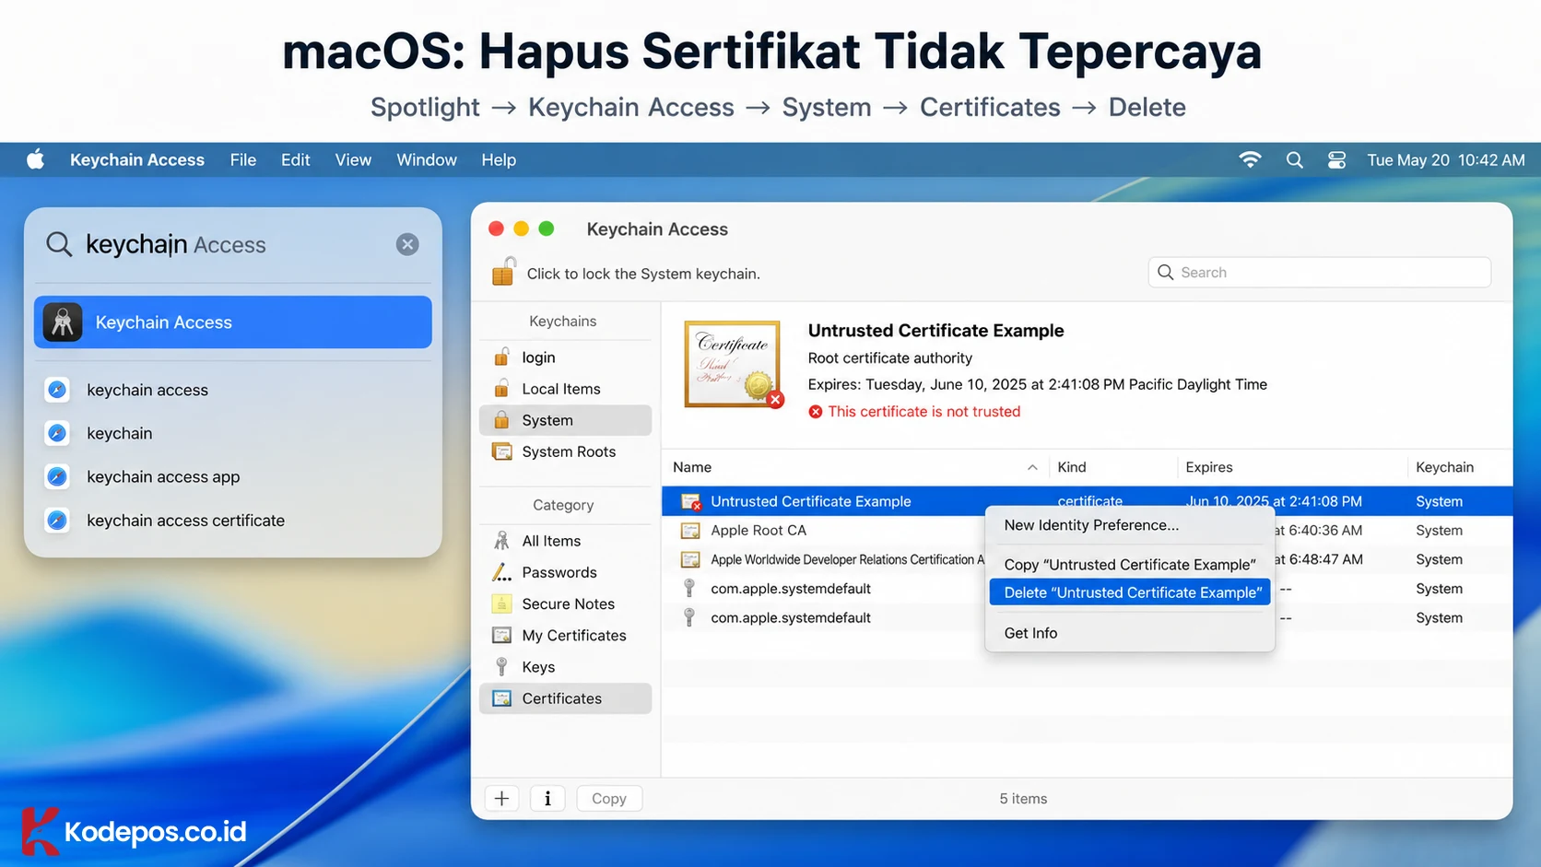
Task: Open the View menu
Action: [353, 159]
